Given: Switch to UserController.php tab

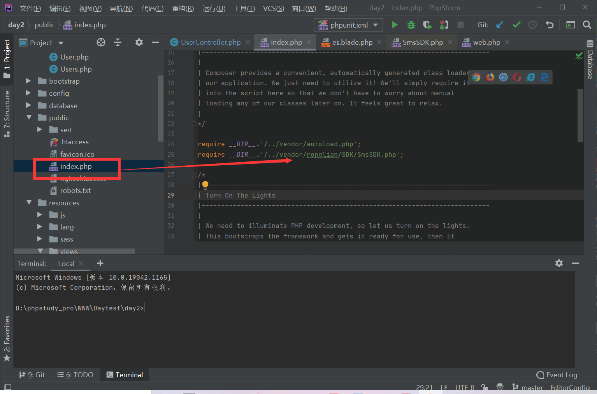Looking at the screenshot, I should 211,42.
